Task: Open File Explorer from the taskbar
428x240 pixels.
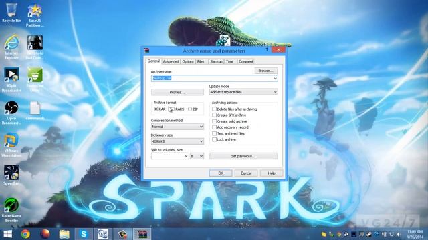Action: point(64,234)
